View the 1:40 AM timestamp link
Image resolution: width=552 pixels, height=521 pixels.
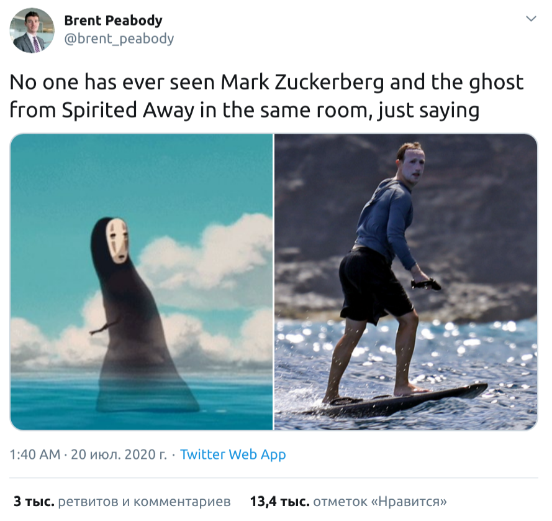tap(35, 454)
